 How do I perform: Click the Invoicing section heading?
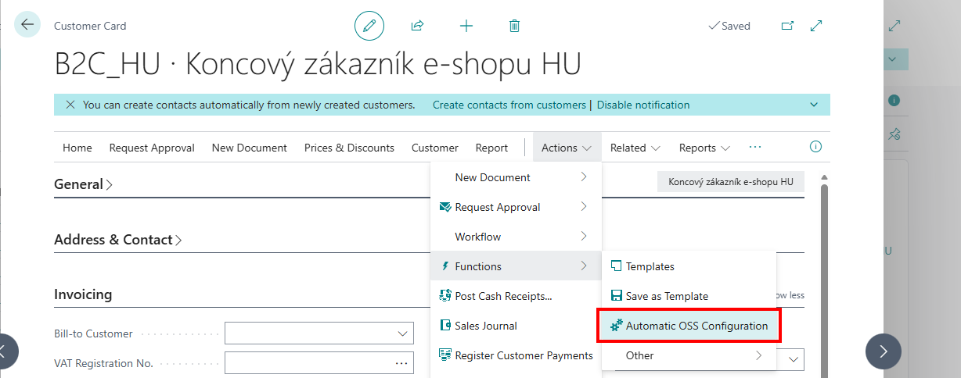(x=83, y=294)
